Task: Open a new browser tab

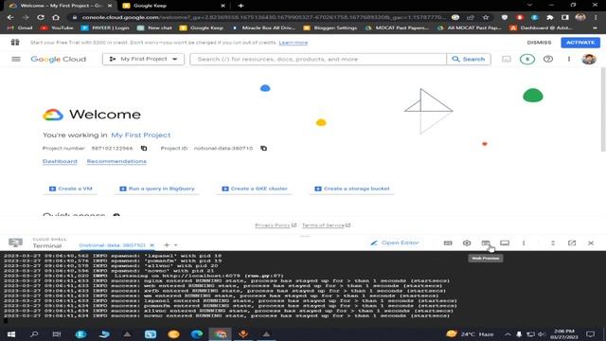Action: [241, 6]
